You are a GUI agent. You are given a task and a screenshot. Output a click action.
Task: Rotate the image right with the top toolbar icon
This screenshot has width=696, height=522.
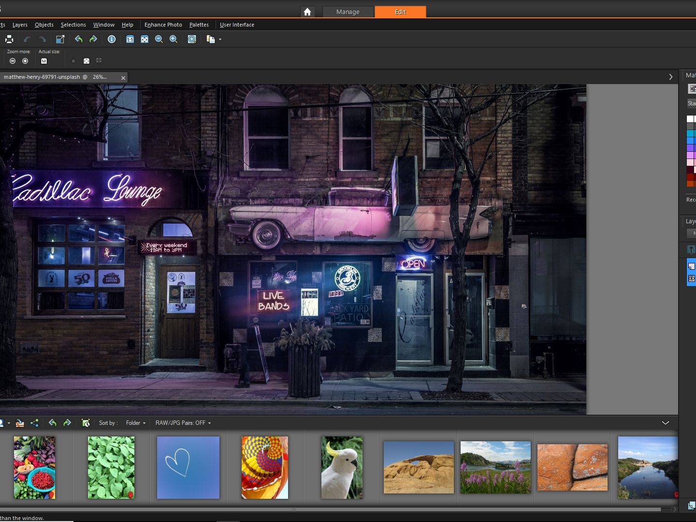tap(93, 39)
